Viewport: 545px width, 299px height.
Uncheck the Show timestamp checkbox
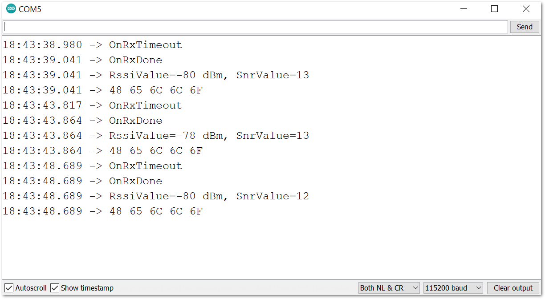click(55, 288)
